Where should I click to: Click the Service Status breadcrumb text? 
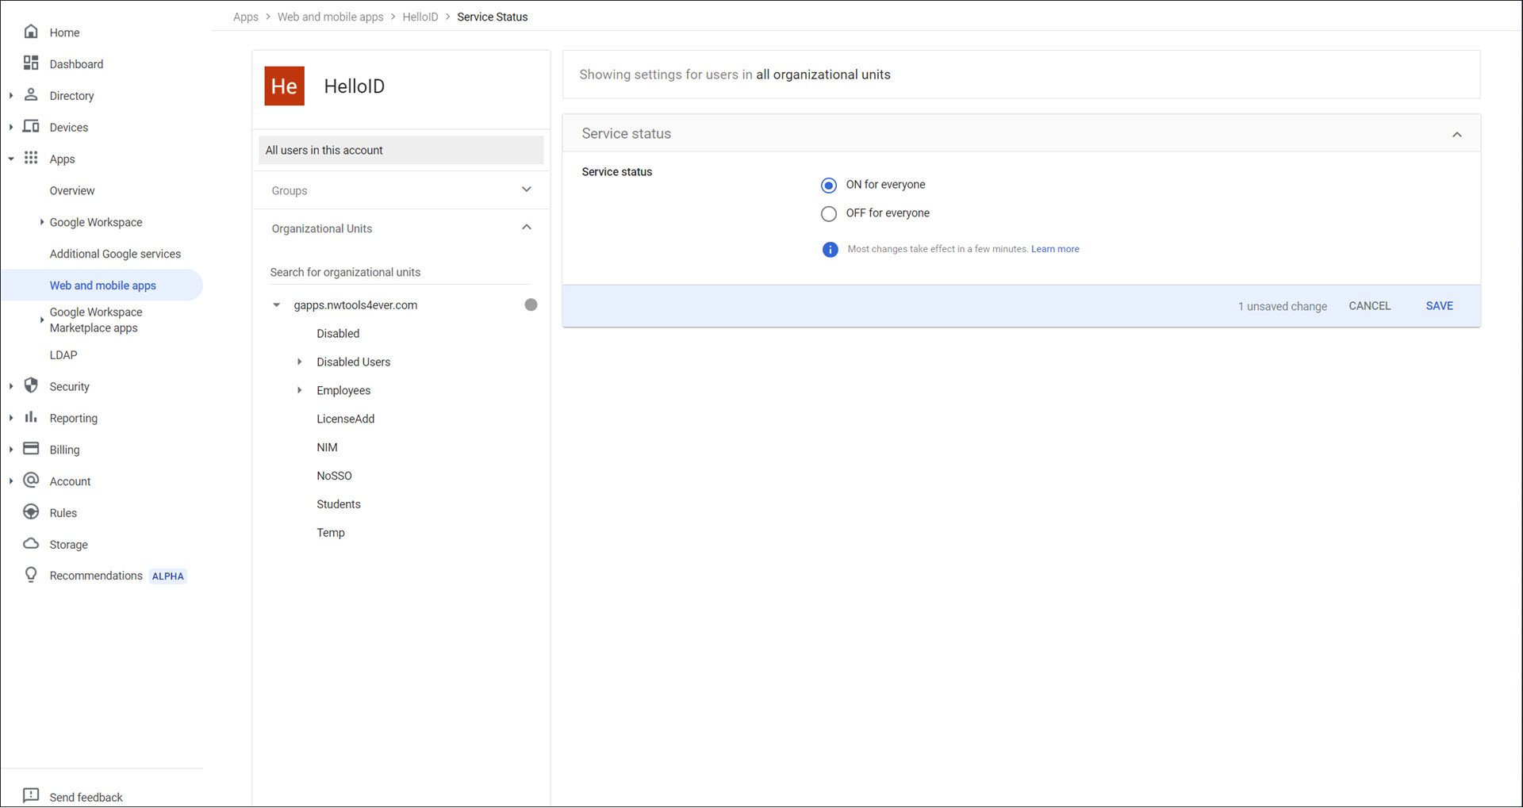[x=492, y=17]
